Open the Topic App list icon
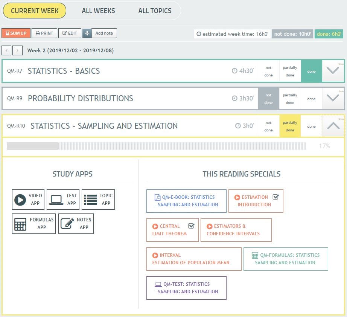Viewport: 347px width, 317px height. pos(90,200)
